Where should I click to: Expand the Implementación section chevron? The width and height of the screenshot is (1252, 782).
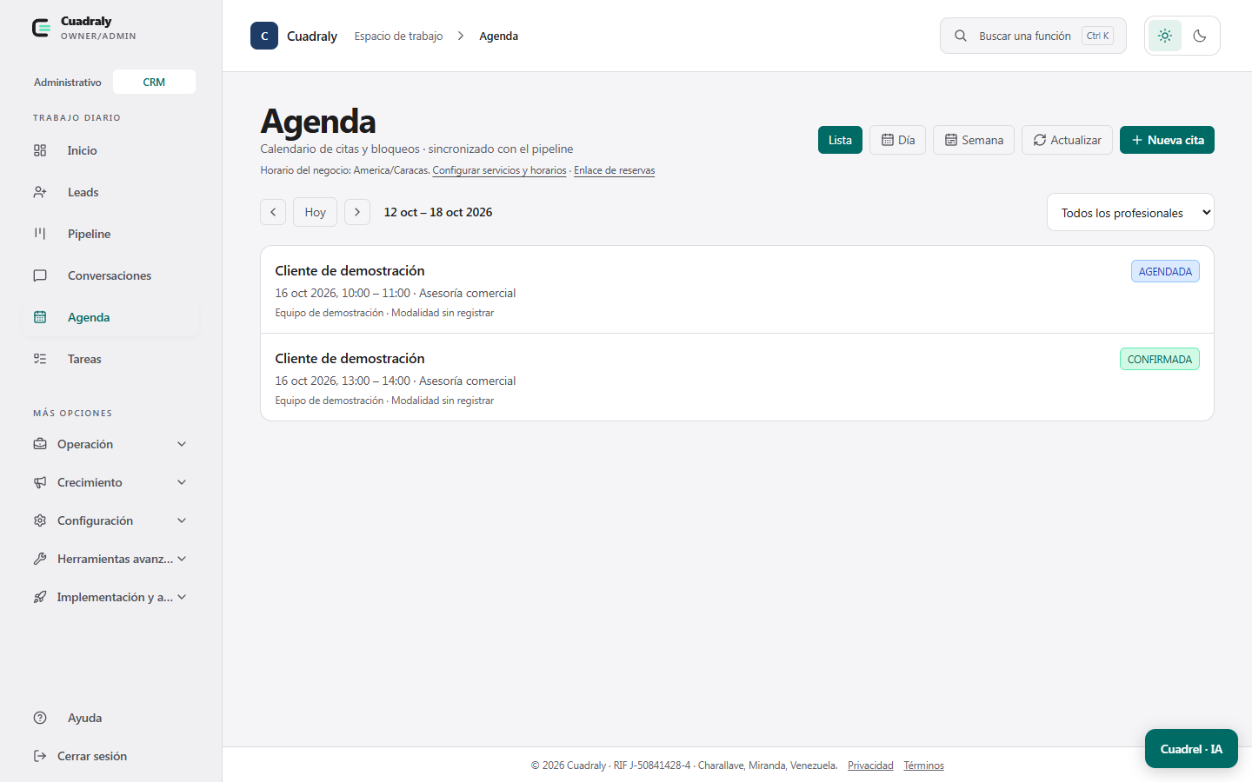pyautogui.click(x=182, y=597)
